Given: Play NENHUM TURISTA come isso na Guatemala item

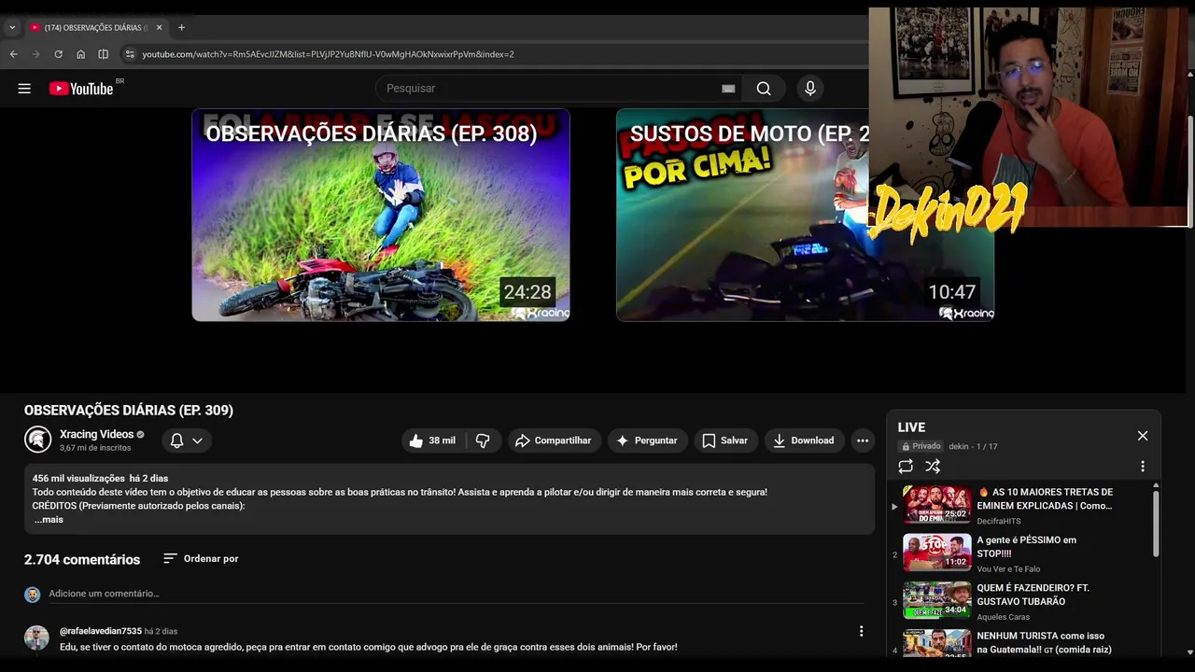Looking at the screenshot, I should click(x=1022, y=644).
